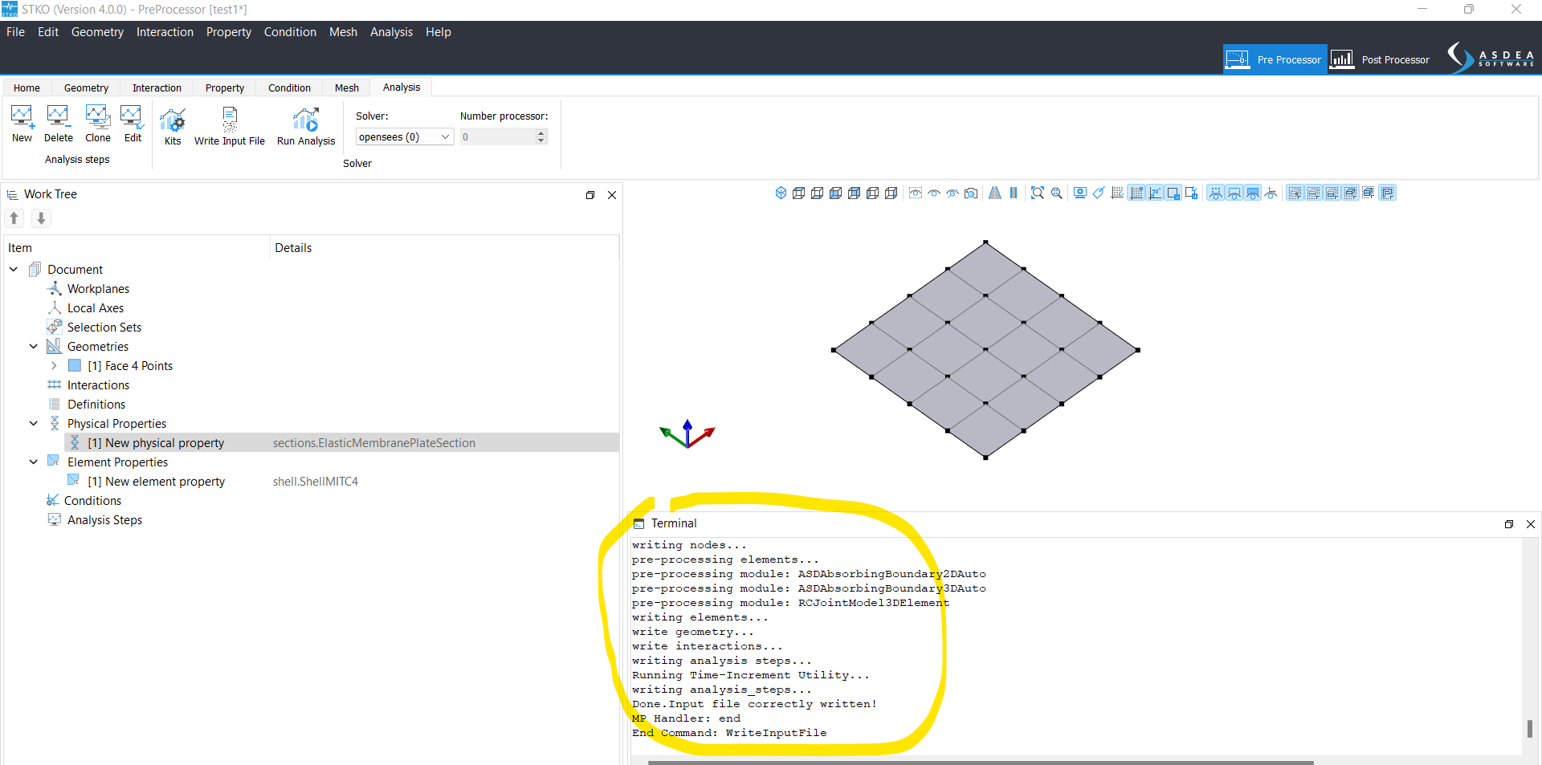This screenshot has height=765, width=1542.
Task: Toggle the workplane grid button
Action: [x=1136, y=193]
